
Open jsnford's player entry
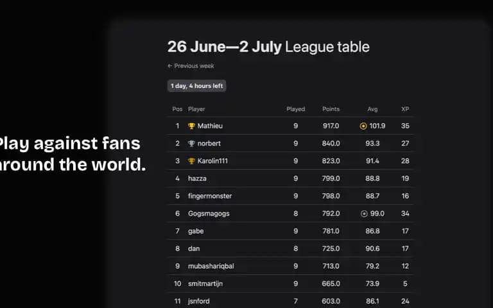[199, 301]
